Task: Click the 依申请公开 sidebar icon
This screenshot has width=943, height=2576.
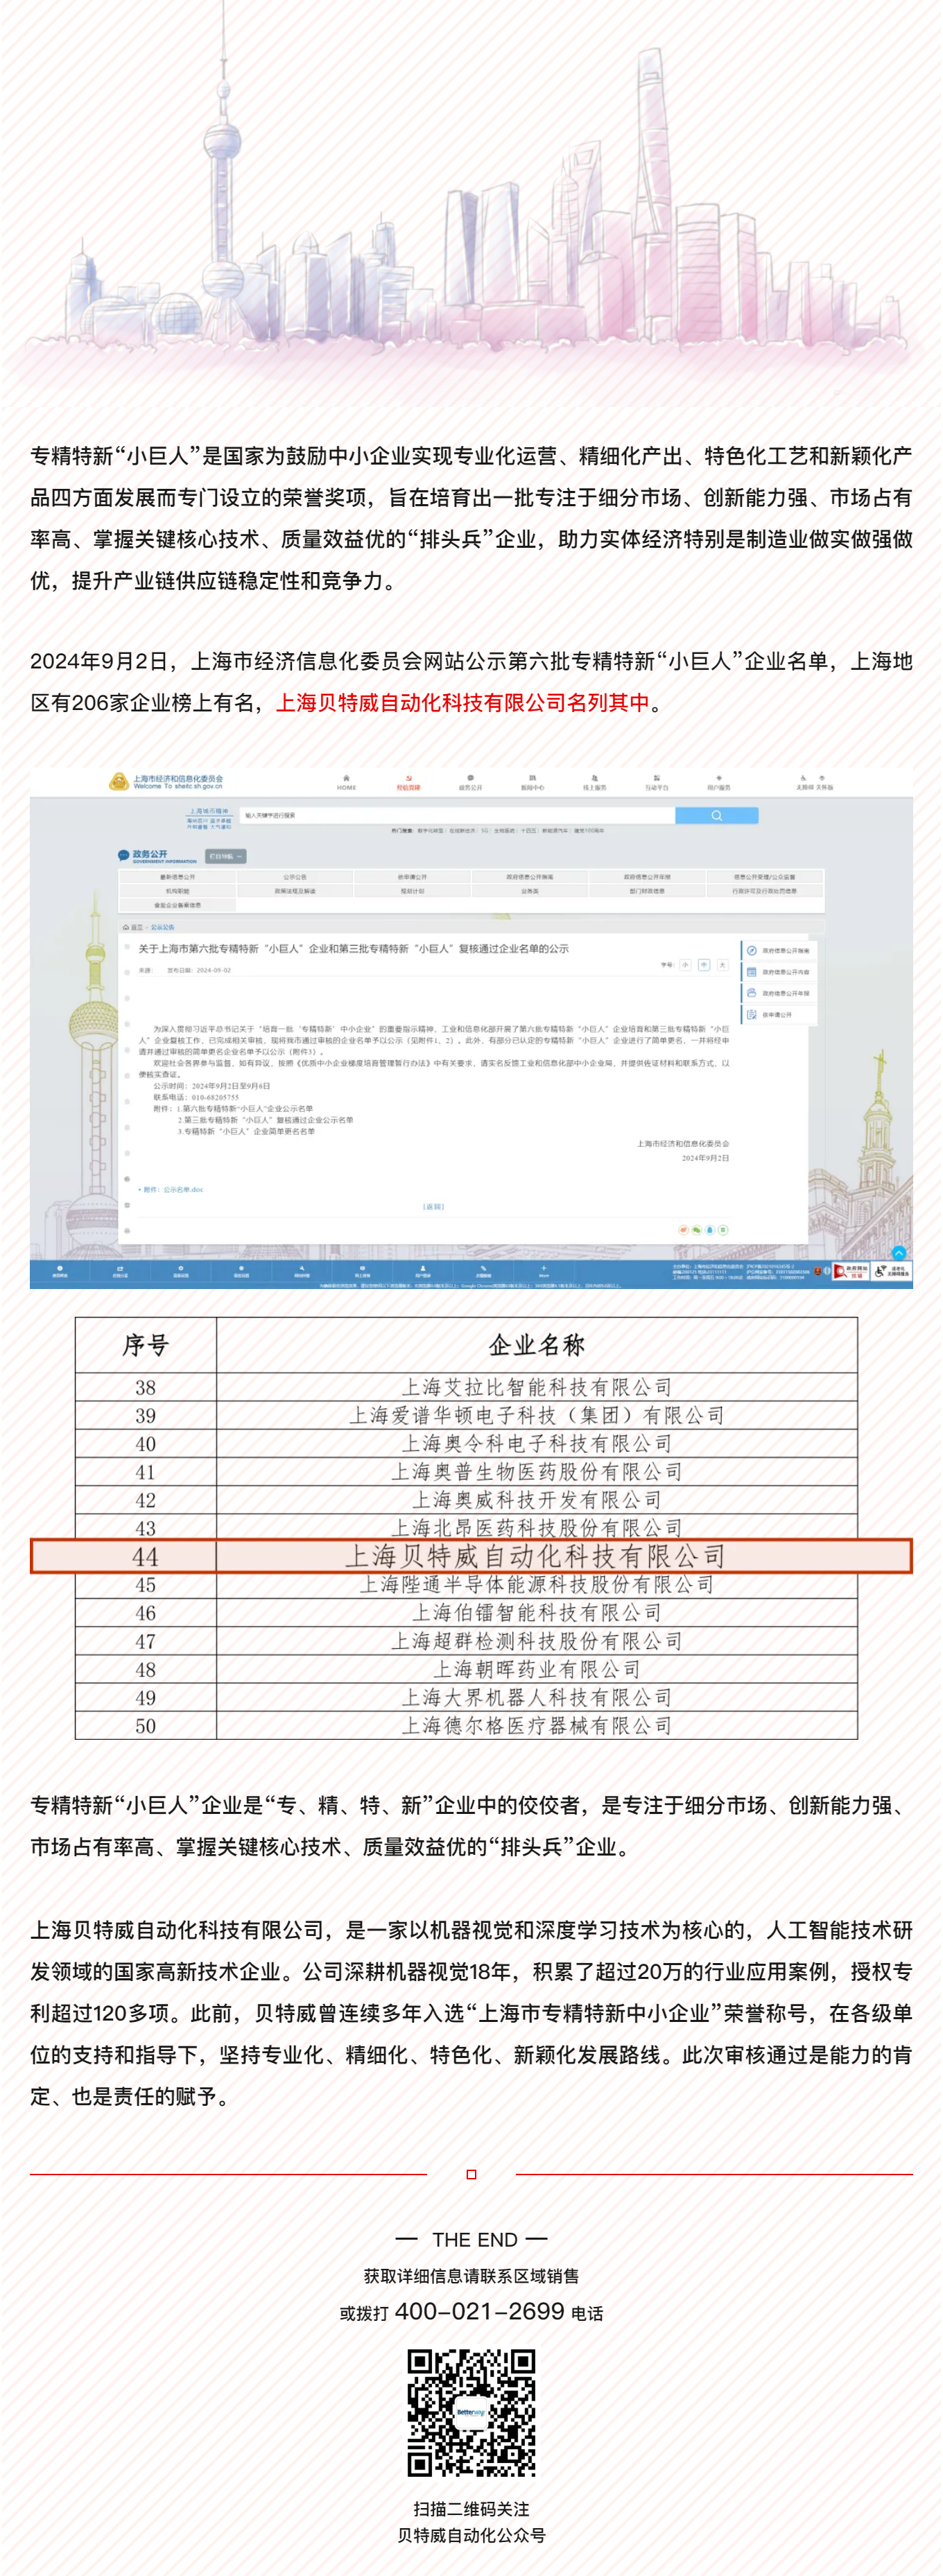Action: (751, 1014)
